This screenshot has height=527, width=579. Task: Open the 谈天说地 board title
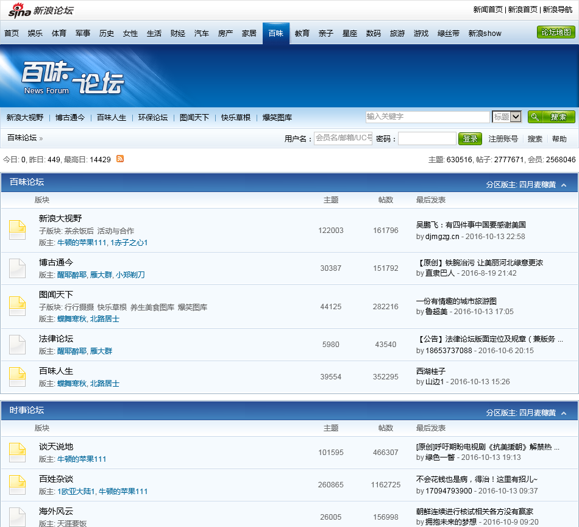55,446
